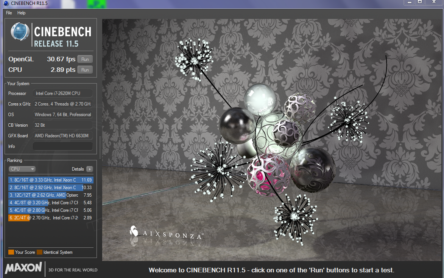Expand ranking Details arrow button
444x278 pixels.
coord(89,169)
